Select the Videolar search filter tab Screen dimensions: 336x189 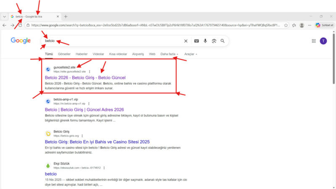[x=98, y=54]
